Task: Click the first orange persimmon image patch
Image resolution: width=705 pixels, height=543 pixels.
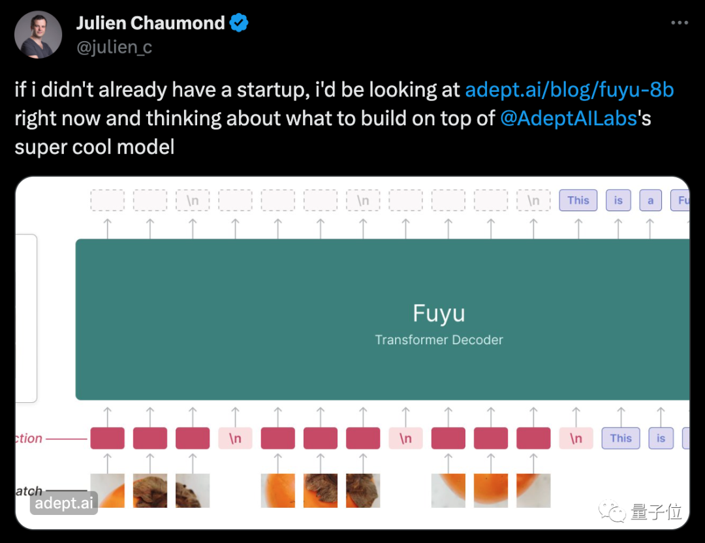Action: 108,490
